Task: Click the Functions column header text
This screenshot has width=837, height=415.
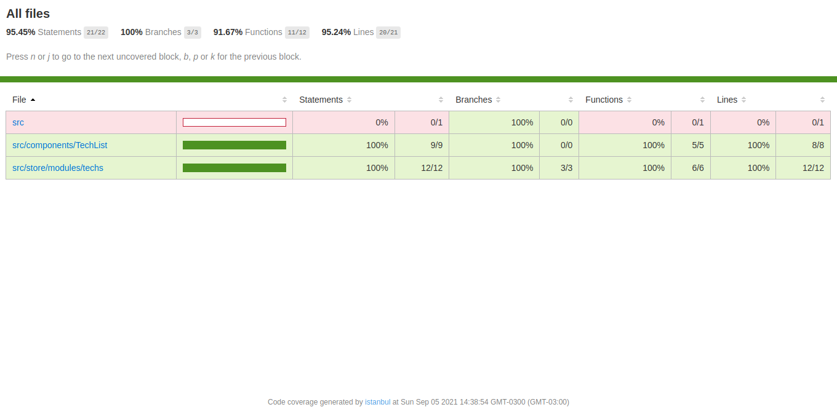Action: click(x=604, y=100)
